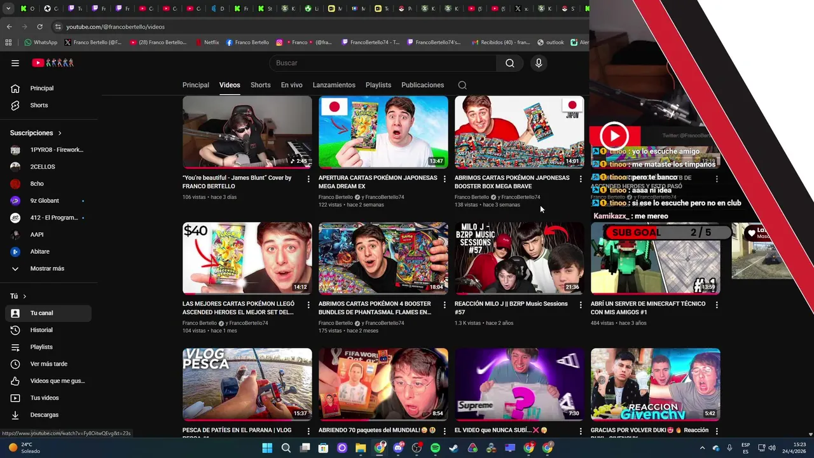Screen dimensions: 814x458
Task: Reload the page in Chrome
Action: point(39,27)
